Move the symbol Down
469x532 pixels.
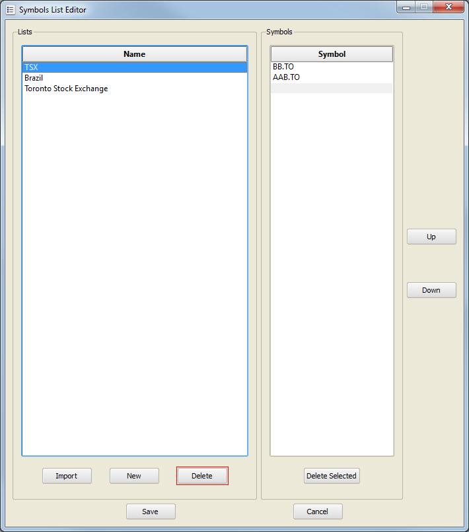point(431,290)
